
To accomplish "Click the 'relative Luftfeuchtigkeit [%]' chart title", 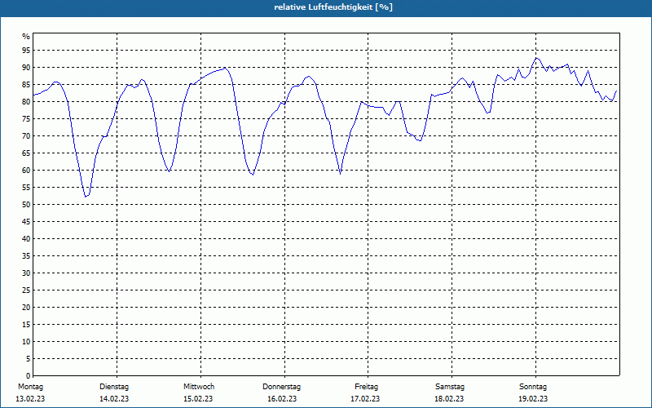I will point(333,7).
